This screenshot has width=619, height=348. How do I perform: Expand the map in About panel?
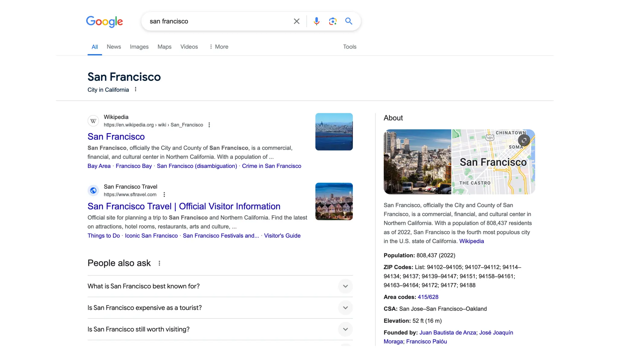tap(524, 140)
